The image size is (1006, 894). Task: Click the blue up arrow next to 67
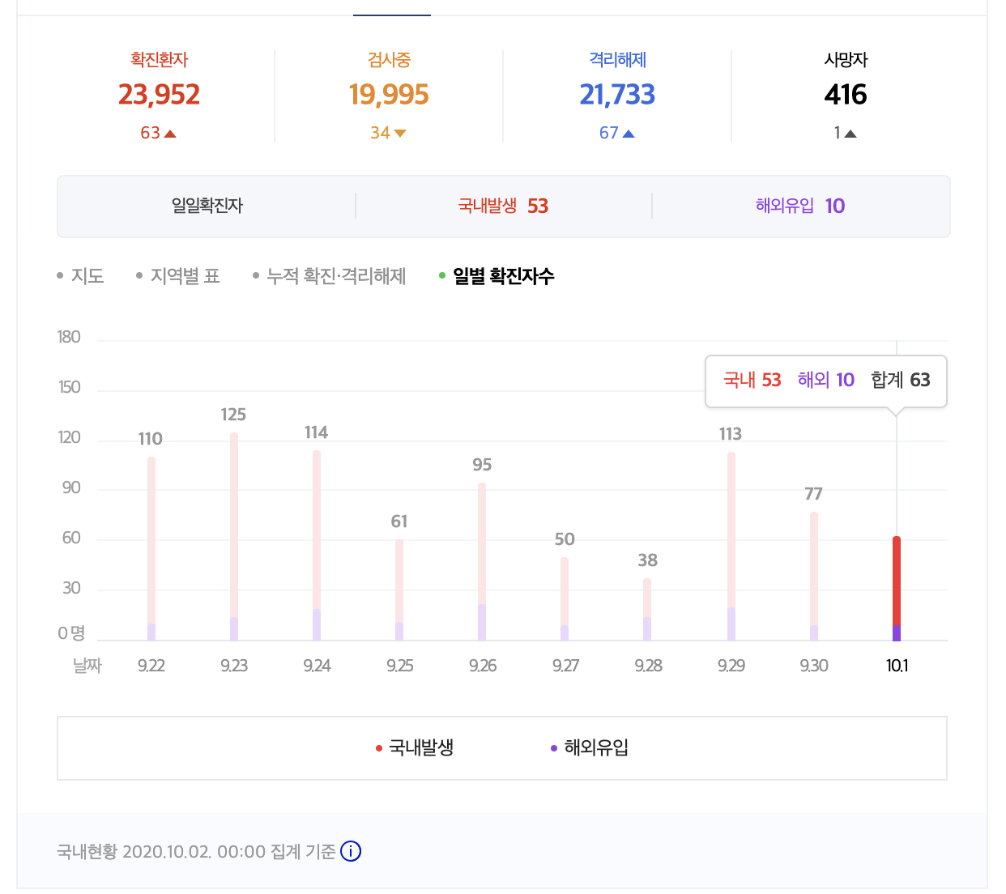point(629,134)
